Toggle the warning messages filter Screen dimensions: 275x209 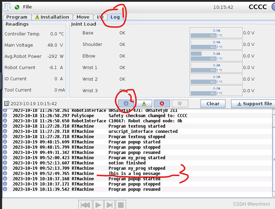tap(144, 103)
